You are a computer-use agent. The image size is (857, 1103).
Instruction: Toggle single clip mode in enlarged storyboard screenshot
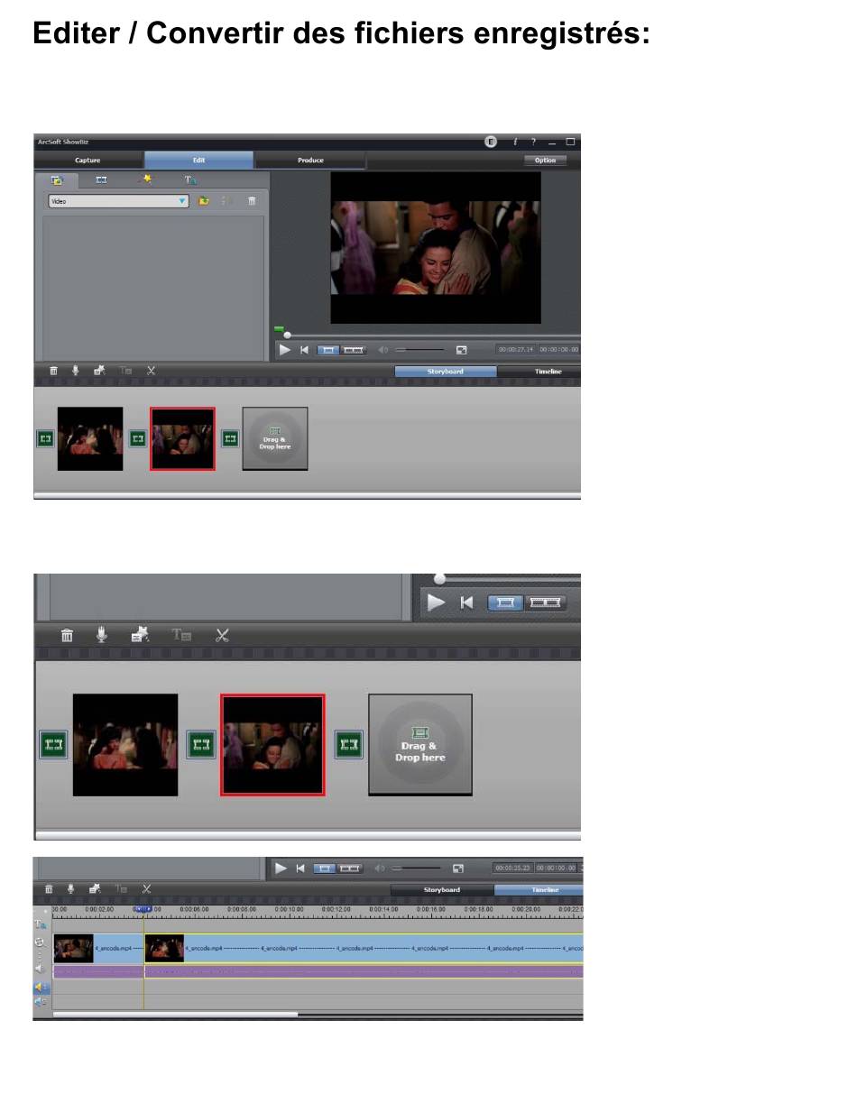(x=507, y=602)
